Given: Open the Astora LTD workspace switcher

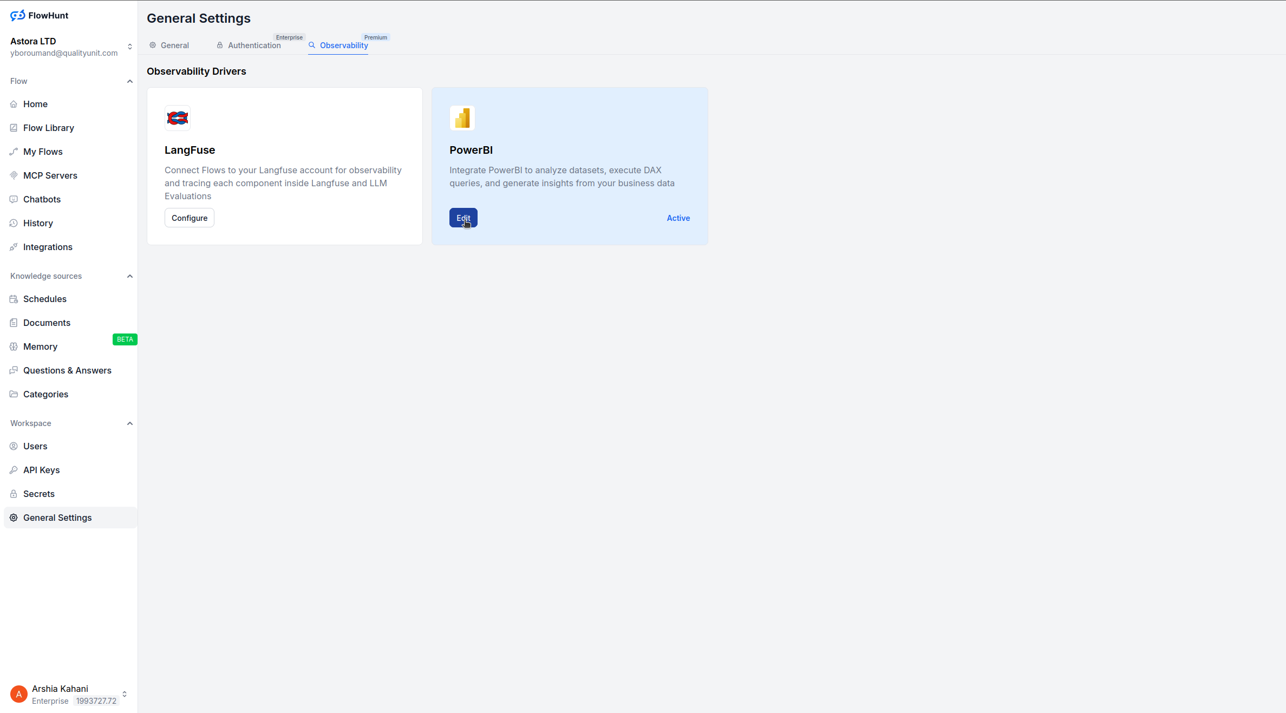Looking at the screenshot, I should 129,47.
